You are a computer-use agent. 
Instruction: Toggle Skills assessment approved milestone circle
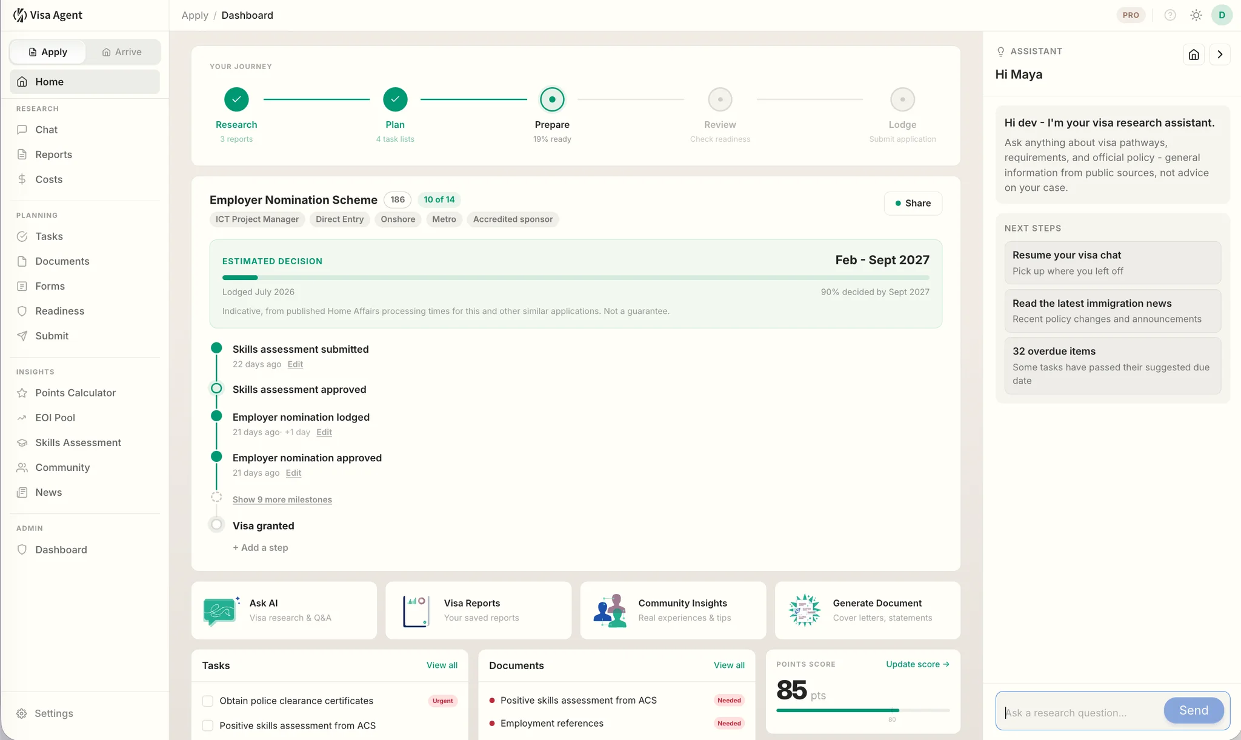point(216,388)
